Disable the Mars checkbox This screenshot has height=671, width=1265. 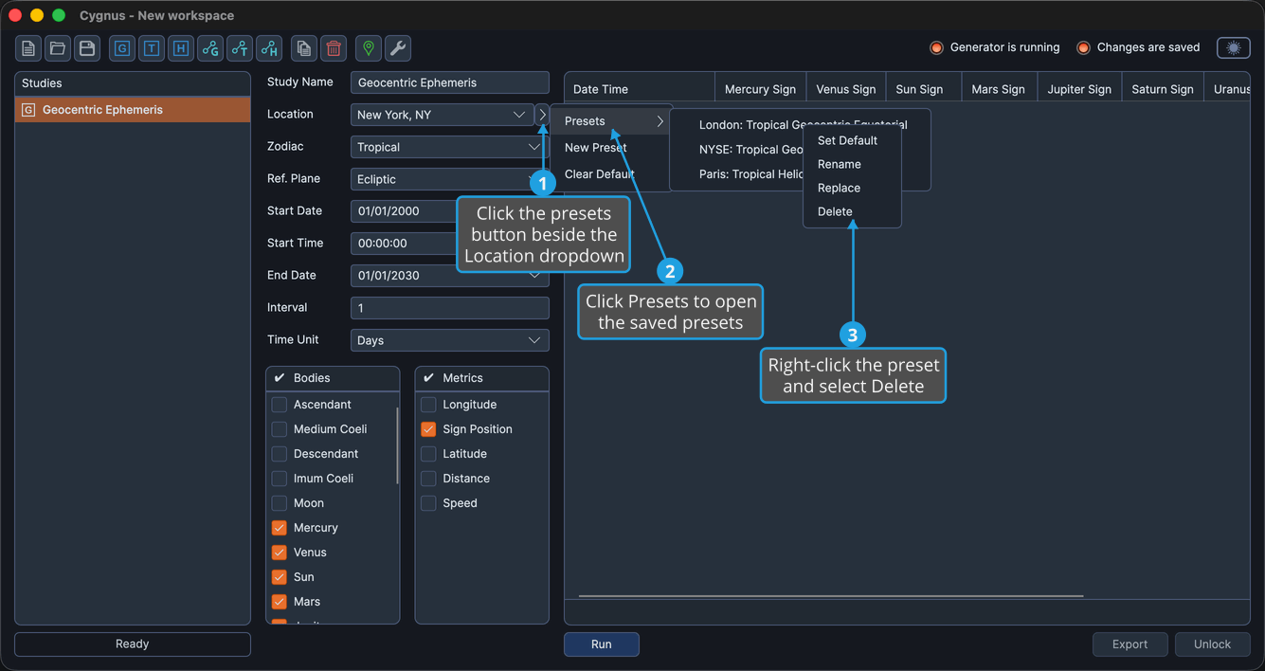[280, 602]
